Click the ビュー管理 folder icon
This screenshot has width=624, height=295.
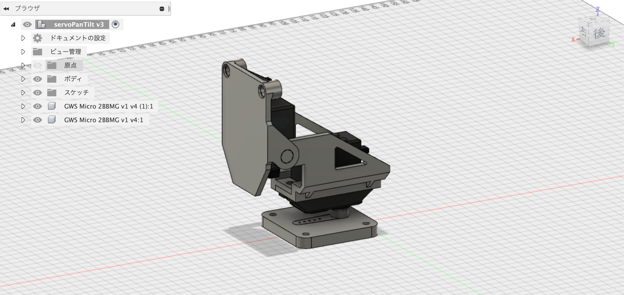point(37,52)
